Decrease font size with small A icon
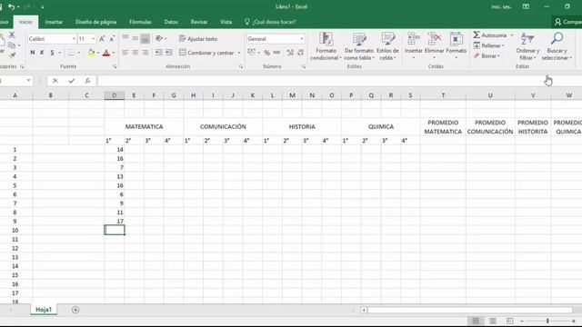The image size is (582, 327). (x=112, y=38)
